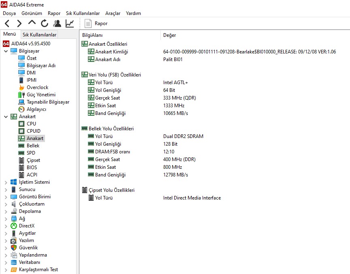This screenshot has width=350, height=274.
Task: Expand the Depolama tree node
Action: [x=6, y=211]
